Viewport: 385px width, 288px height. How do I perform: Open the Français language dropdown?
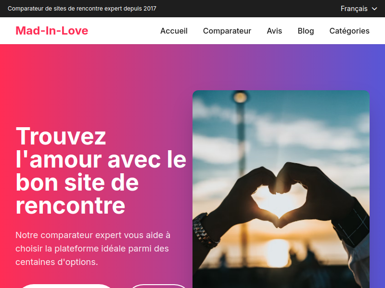(359, 9)
